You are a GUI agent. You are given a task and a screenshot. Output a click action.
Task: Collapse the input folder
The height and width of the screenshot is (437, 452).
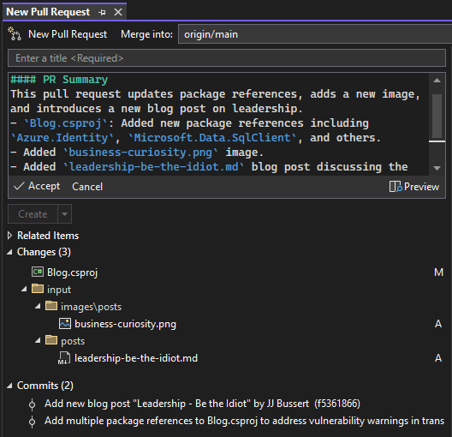click(x=24, y=289)
